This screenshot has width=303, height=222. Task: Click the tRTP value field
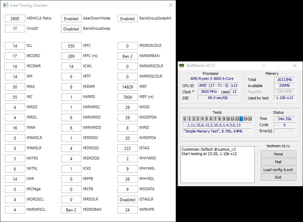(71, 77)
